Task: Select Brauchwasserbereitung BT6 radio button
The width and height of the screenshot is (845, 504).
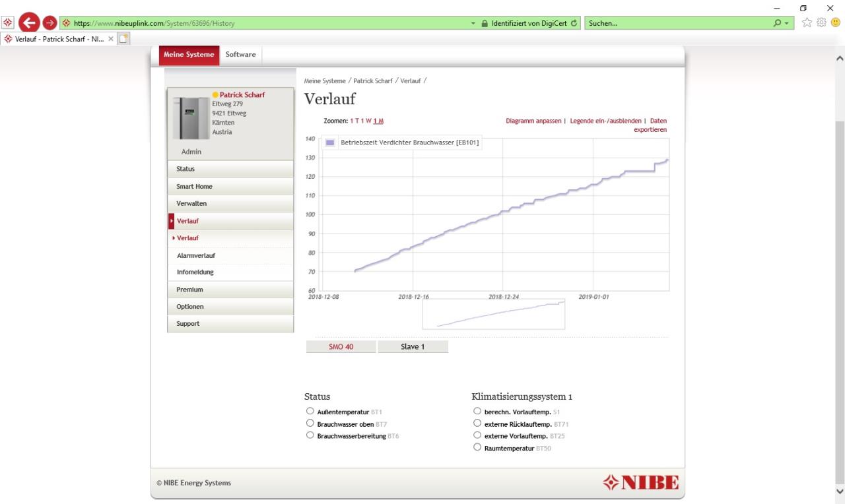Action: tap(310, 435)
